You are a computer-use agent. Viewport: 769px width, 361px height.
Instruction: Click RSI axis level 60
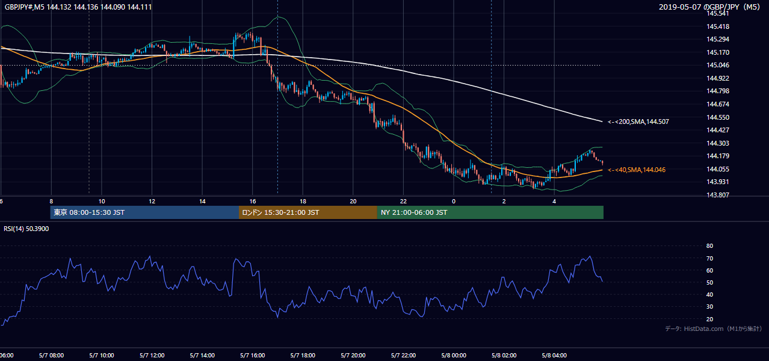pos(709,270)
